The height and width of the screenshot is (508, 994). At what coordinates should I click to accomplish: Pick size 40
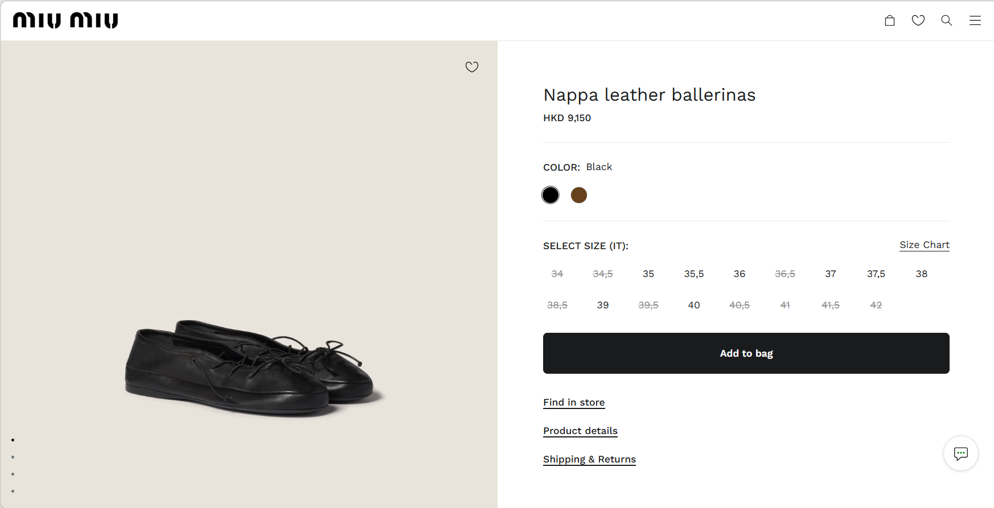point(694,305)
